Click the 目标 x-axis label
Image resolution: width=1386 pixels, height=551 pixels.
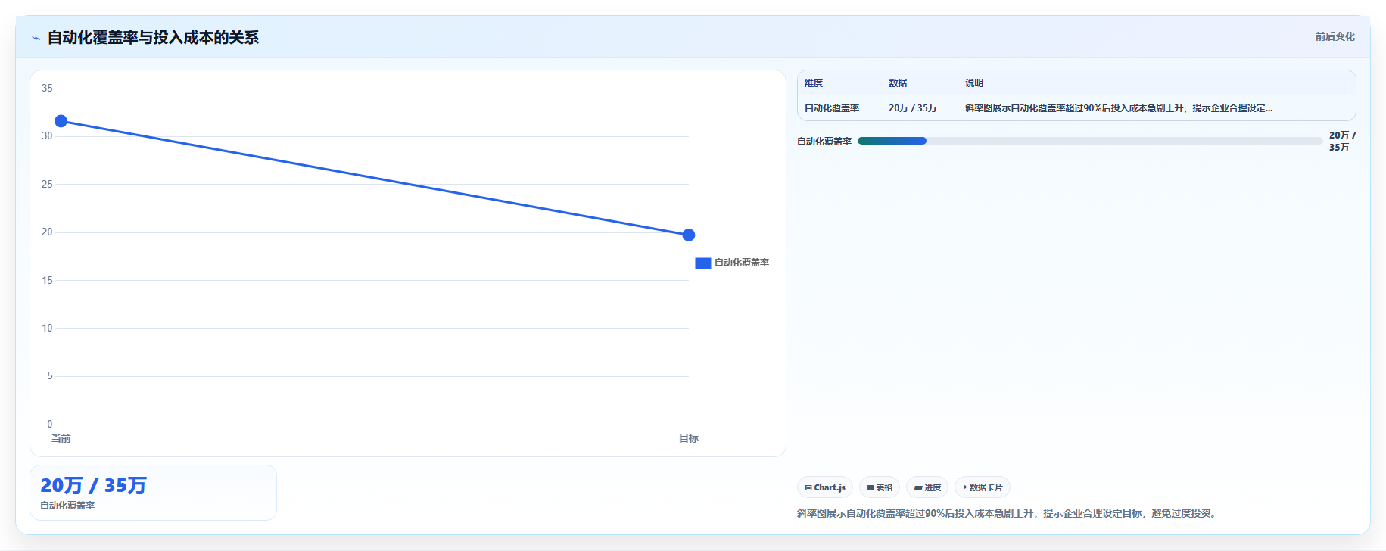pos(688,438)
